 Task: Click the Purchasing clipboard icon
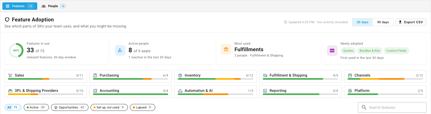point(95,75)
